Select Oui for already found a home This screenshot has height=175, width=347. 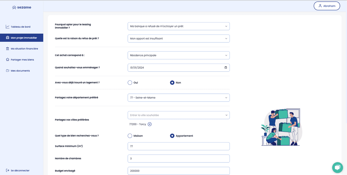click(130, 83)
